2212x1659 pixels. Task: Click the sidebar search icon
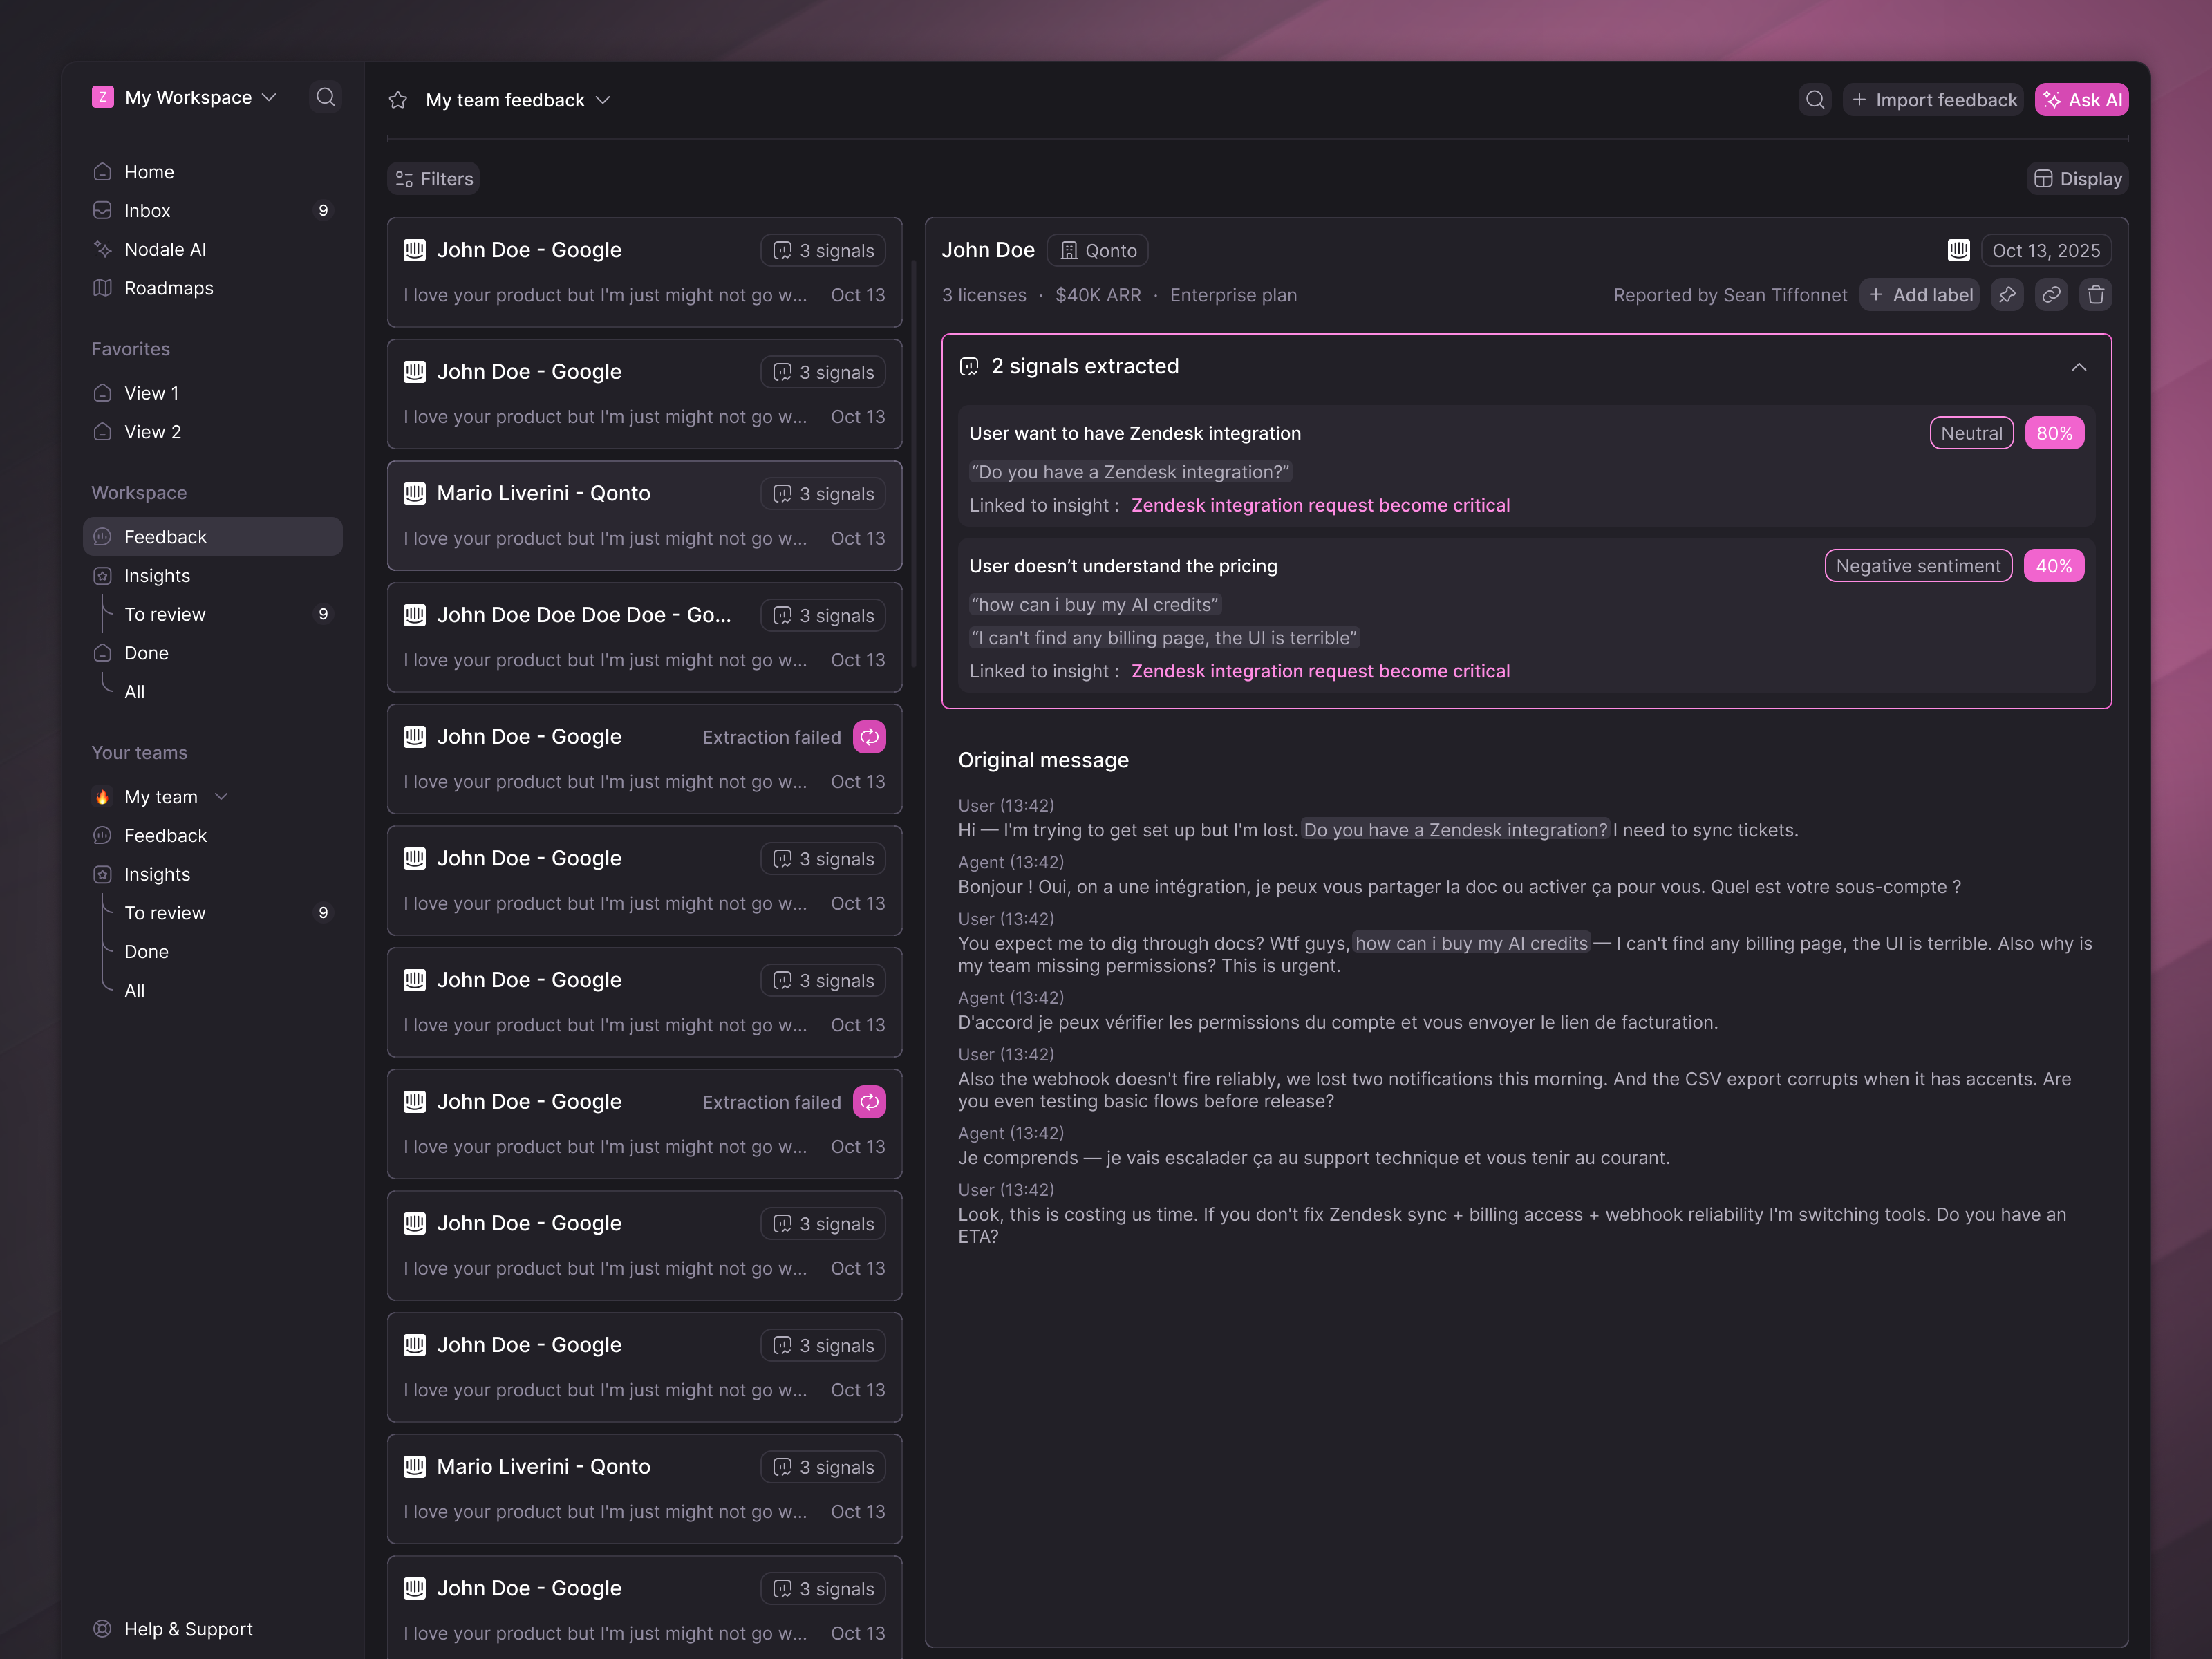click(325, 97)
